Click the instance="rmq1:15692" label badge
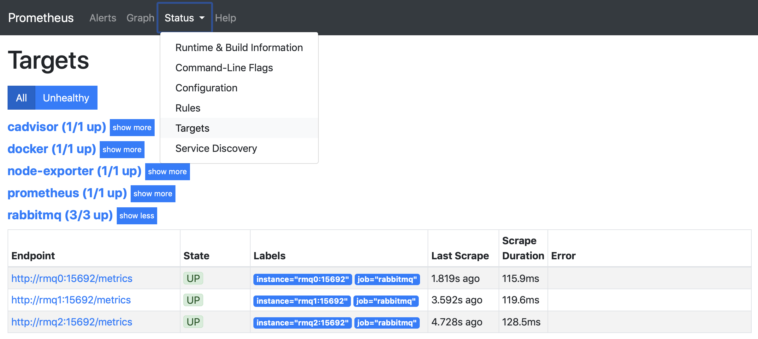Screen dimensions: 758x339 point(302,301)
